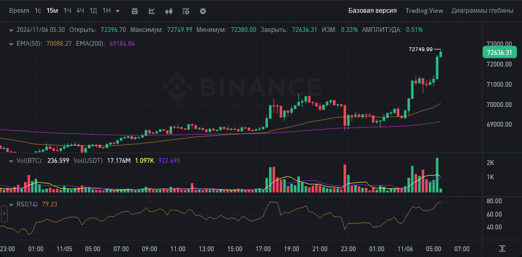Expand the side panel arrow handle near RSI
522x257 pixels.
4,213
